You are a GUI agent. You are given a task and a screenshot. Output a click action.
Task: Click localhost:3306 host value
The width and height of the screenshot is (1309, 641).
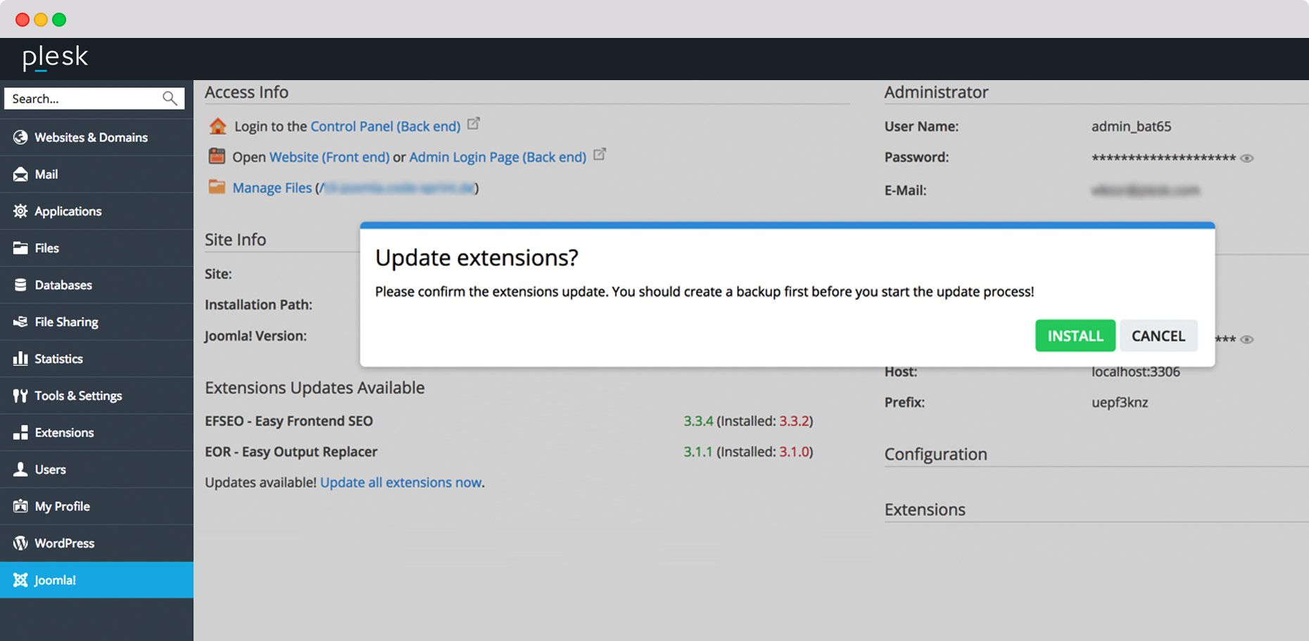pyautogui.click(x=1136, y=372)
